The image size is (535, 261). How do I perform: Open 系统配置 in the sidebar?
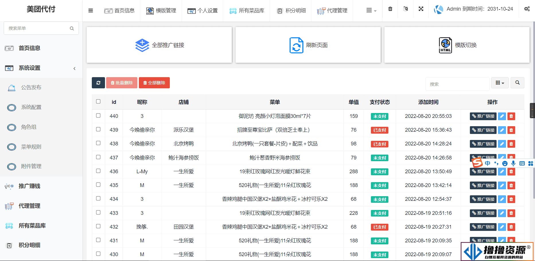click(41, 107)
